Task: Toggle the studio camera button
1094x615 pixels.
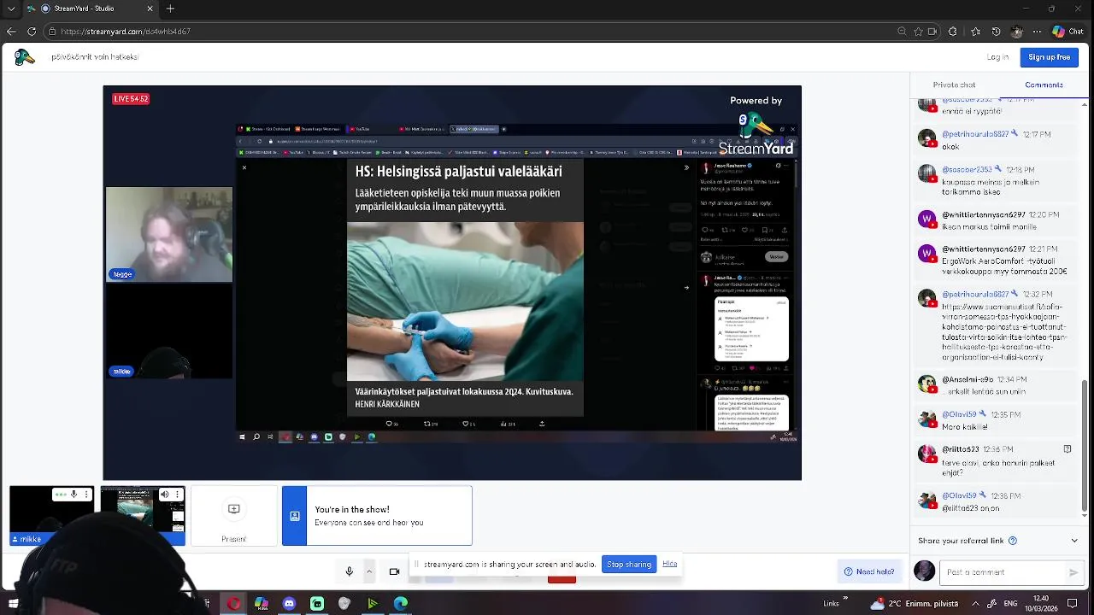Action: coord(394,571)
